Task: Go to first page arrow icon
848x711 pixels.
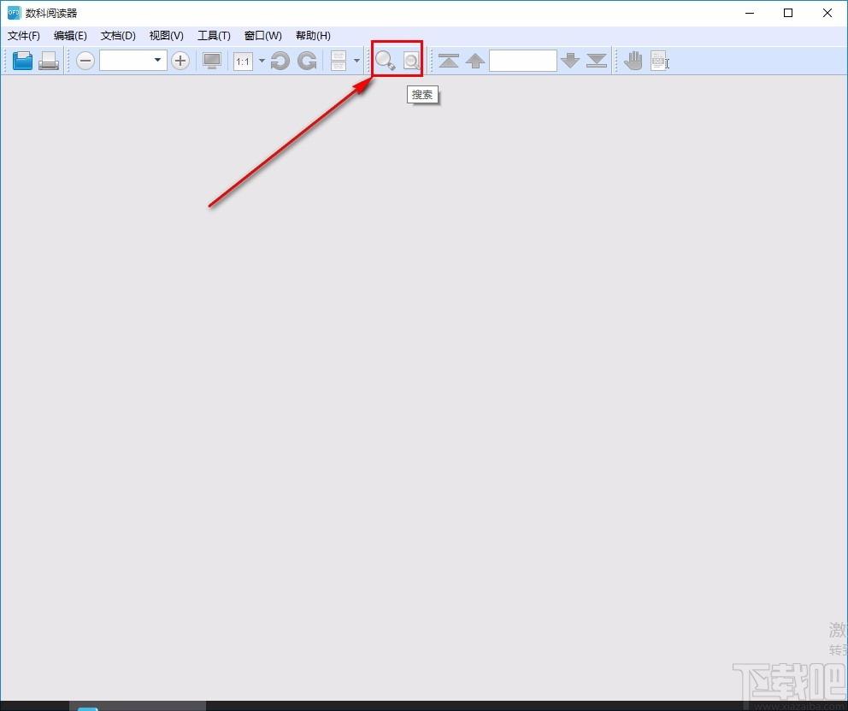Action: pos(448,61)
